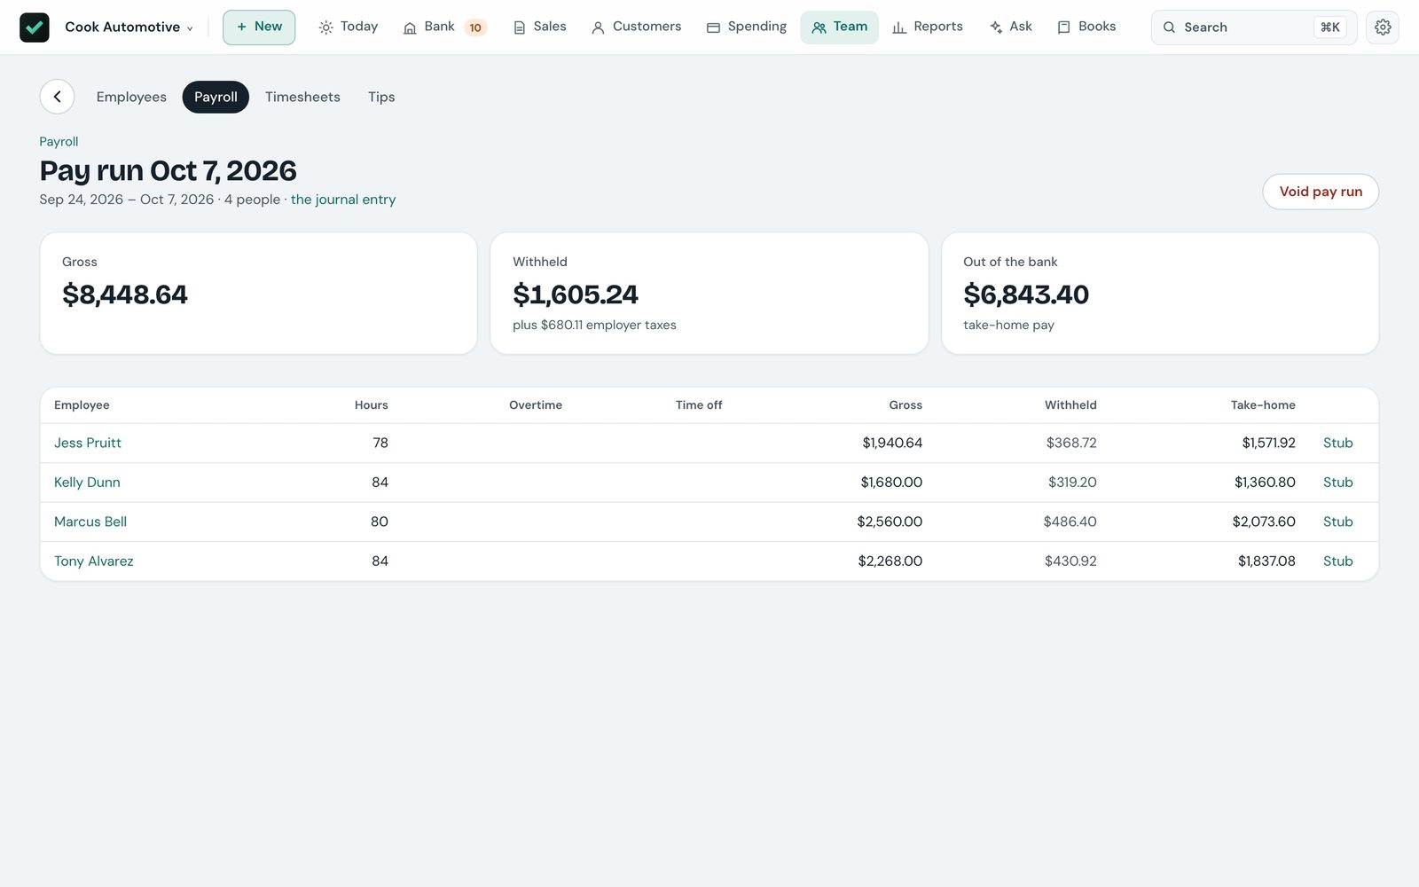Screen dimensions: 1419x887
Task: Switch to the Employees tab
Action: pos(131,97)
